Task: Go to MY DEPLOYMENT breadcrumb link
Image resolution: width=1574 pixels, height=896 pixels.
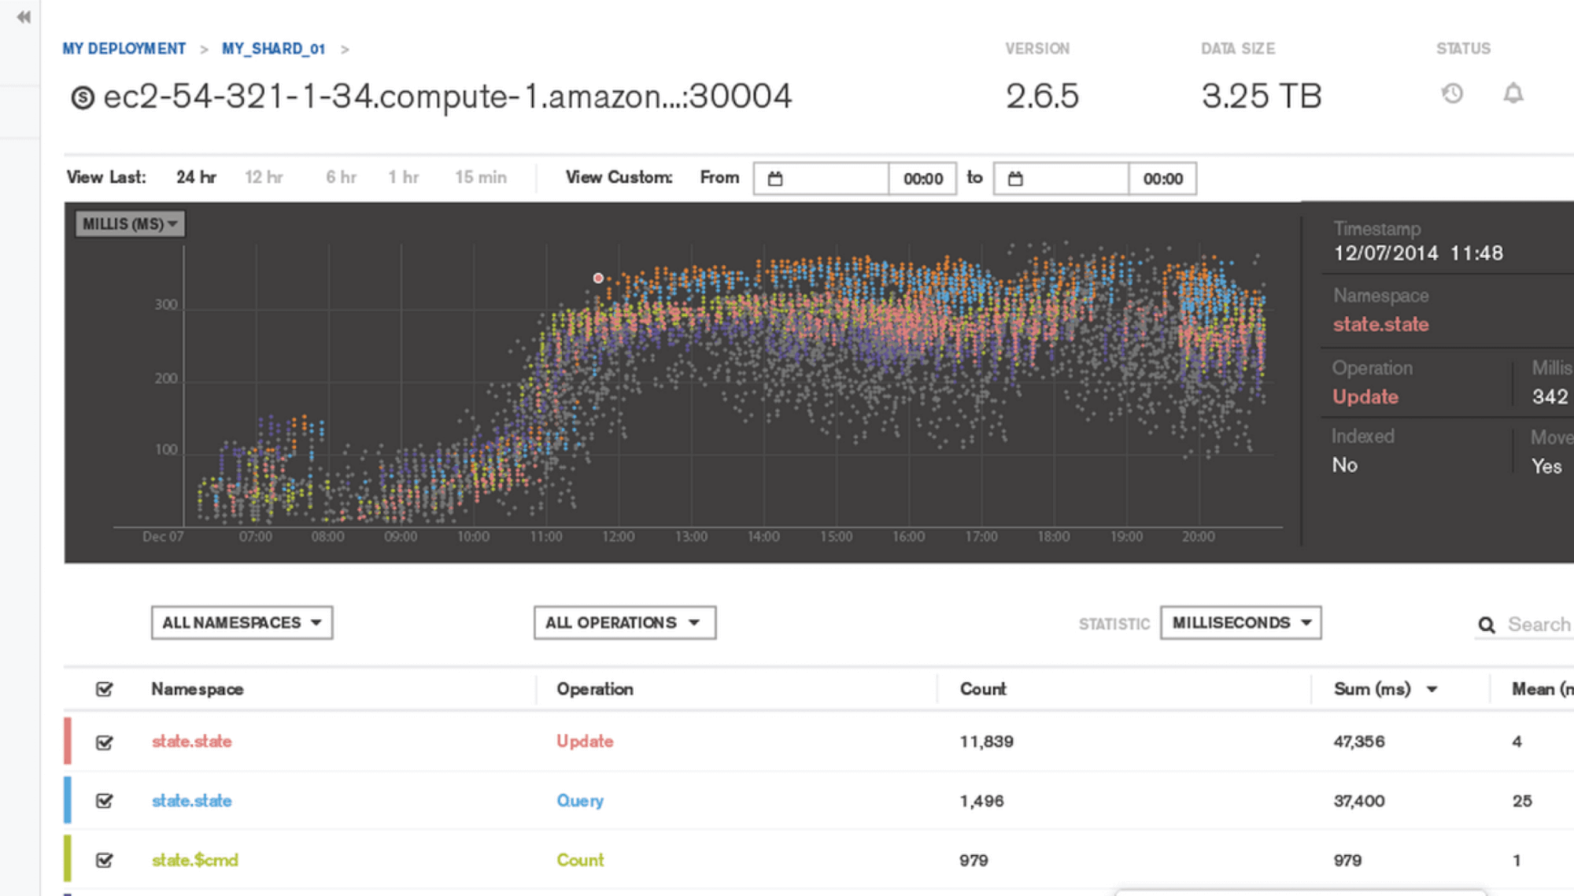Action: pyautogui.click(x=124, y=49)
